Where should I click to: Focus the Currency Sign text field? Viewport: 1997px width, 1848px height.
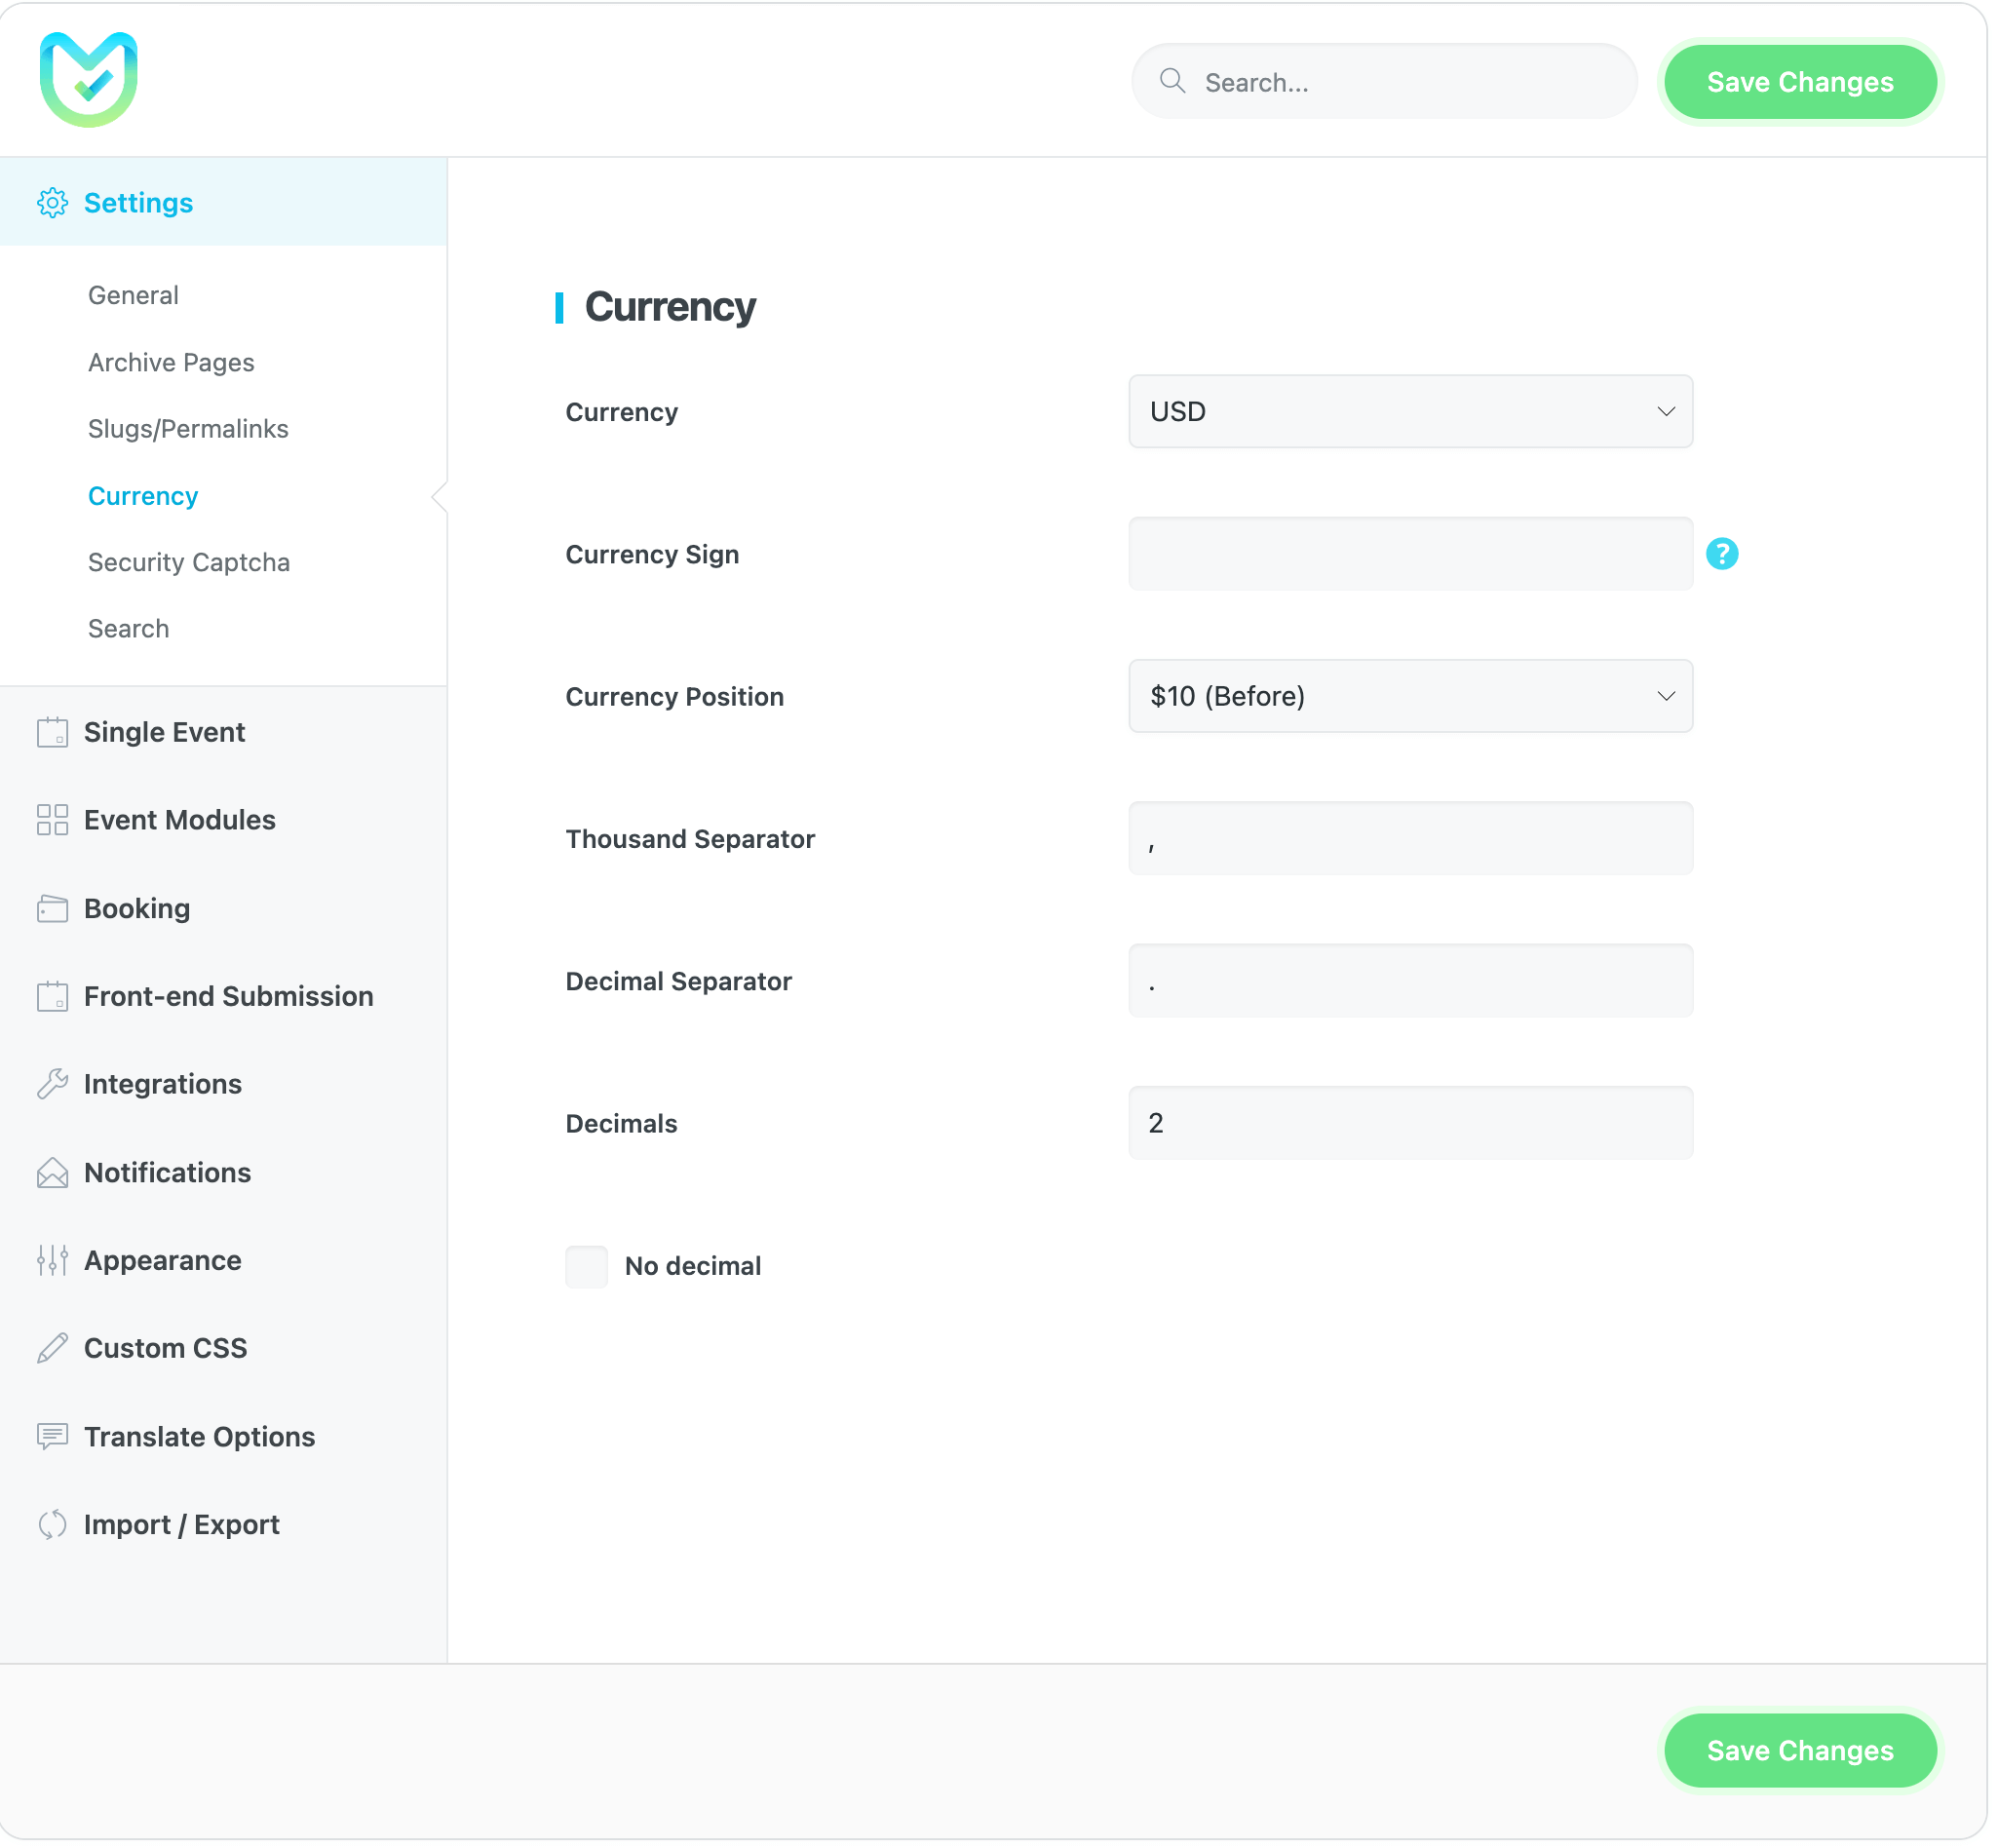1410,554
